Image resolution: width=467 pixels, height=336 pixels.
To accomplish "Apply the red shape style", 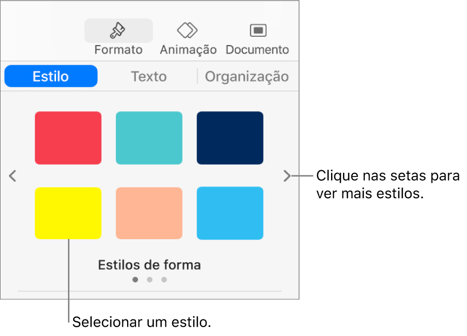I will [x=68, y=138].
